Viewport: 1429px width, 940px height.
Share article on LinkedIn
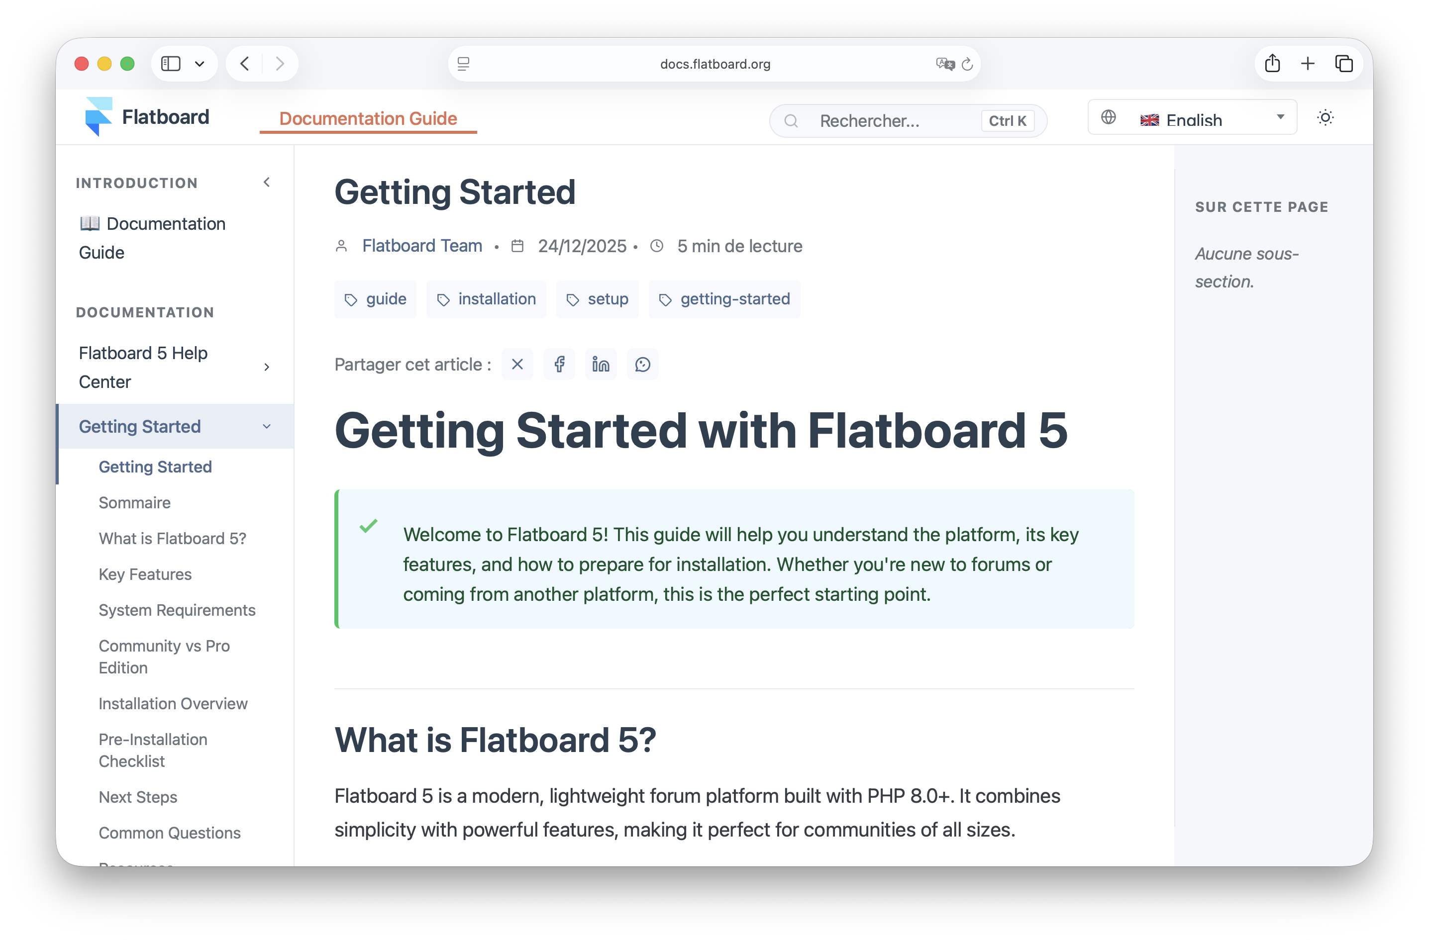pyautogui.click(x=601, y=365)
